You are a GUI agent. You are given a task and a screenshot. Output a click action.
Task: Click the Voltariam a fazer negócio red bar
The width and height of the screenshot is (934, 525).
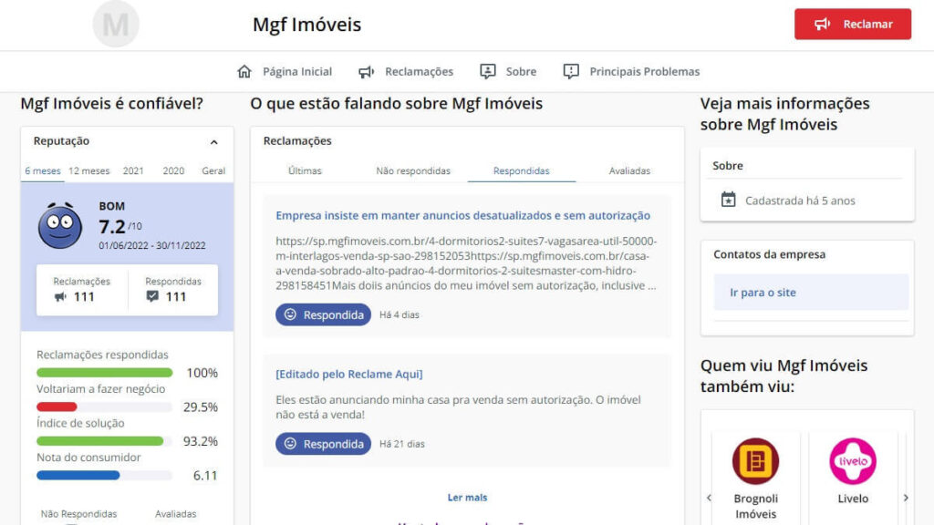click(x=57, y=407)
